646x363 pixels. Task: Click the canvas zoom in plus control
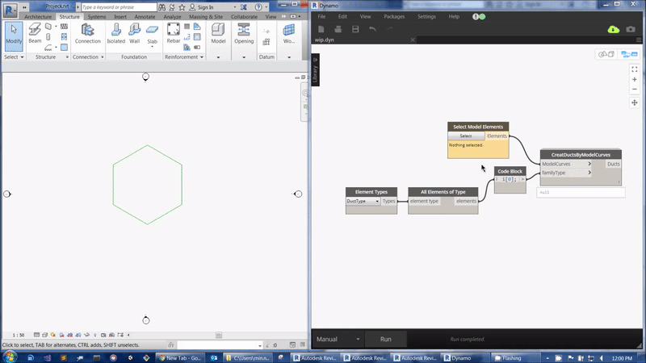click(x=635, y=80)
